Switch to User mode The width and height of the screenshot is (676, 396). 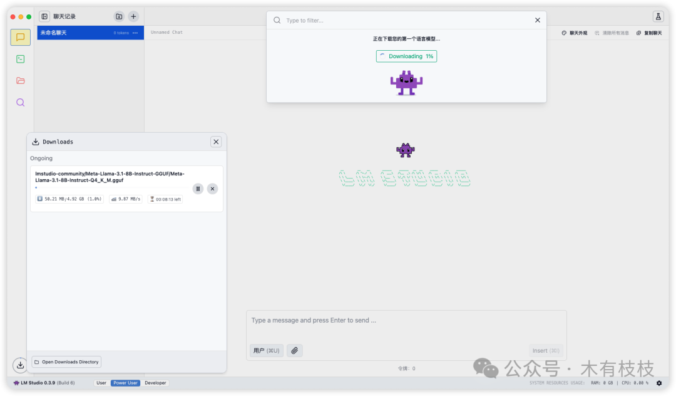(x=101, y=383)
